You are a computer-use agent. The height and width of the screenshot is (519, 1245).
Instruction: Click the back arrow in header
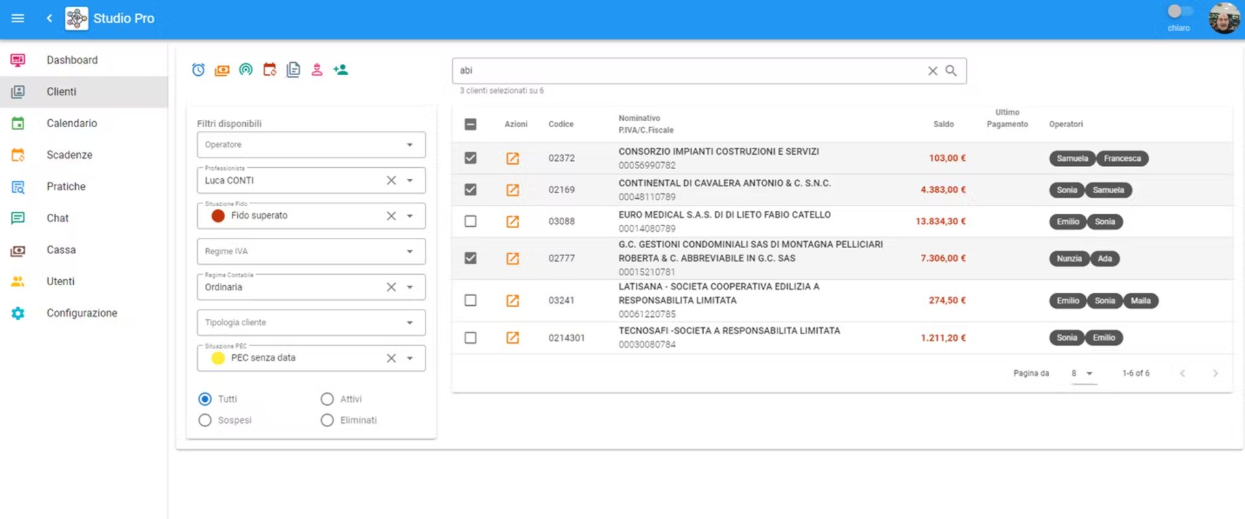click(49, 18)
